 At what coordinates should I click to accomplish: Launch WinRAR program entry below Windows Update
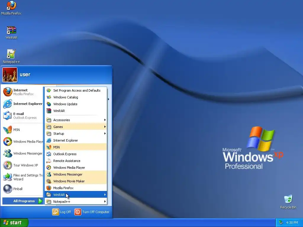(x=76, y=111)
